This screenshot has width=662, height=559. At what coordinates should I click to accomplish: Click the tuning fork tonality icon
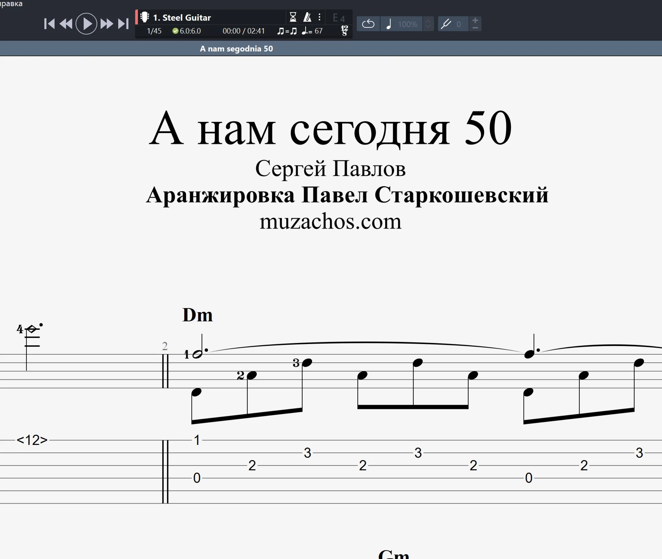coord(446,24)
